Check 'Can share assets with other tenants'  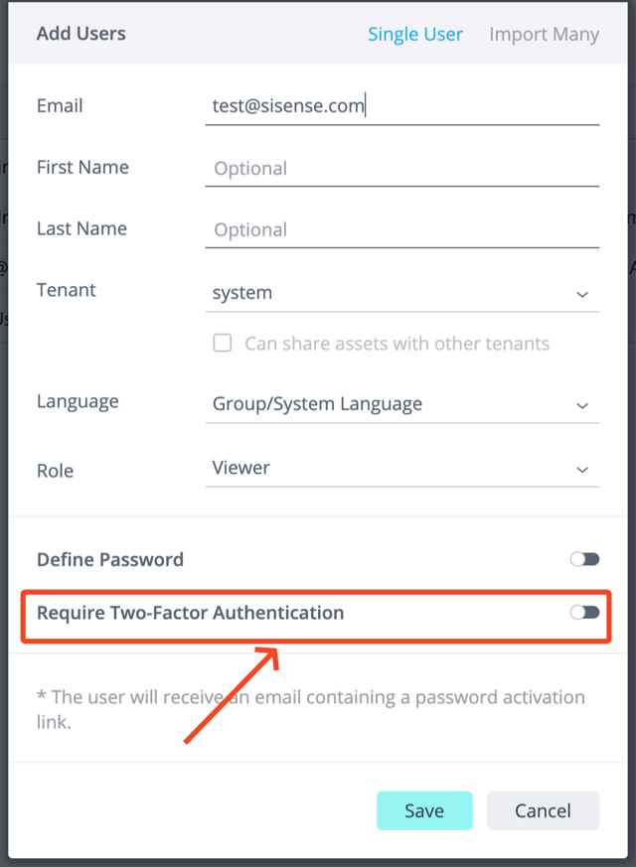tap(224, 344)
